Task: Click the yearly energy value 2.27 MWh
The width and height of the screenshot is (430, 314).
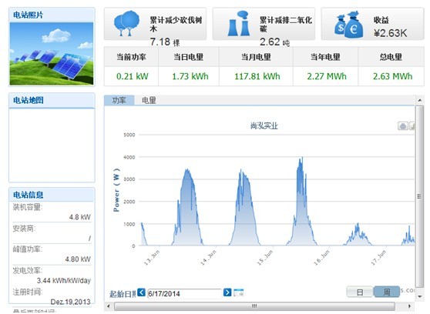Action: [x=327, y=76]
